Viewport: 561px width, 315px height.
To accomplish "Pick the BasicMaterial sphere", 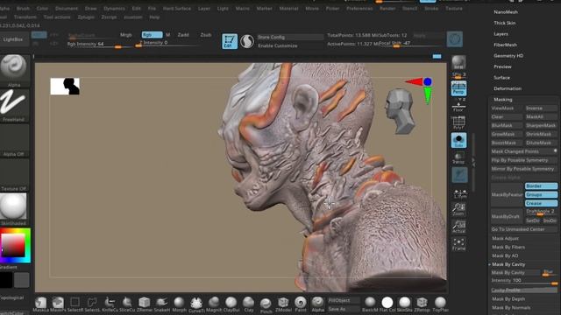I will coord(370,304).
